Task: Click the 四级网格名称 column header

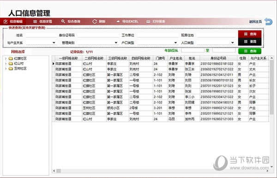Action: tap(141, 58)
